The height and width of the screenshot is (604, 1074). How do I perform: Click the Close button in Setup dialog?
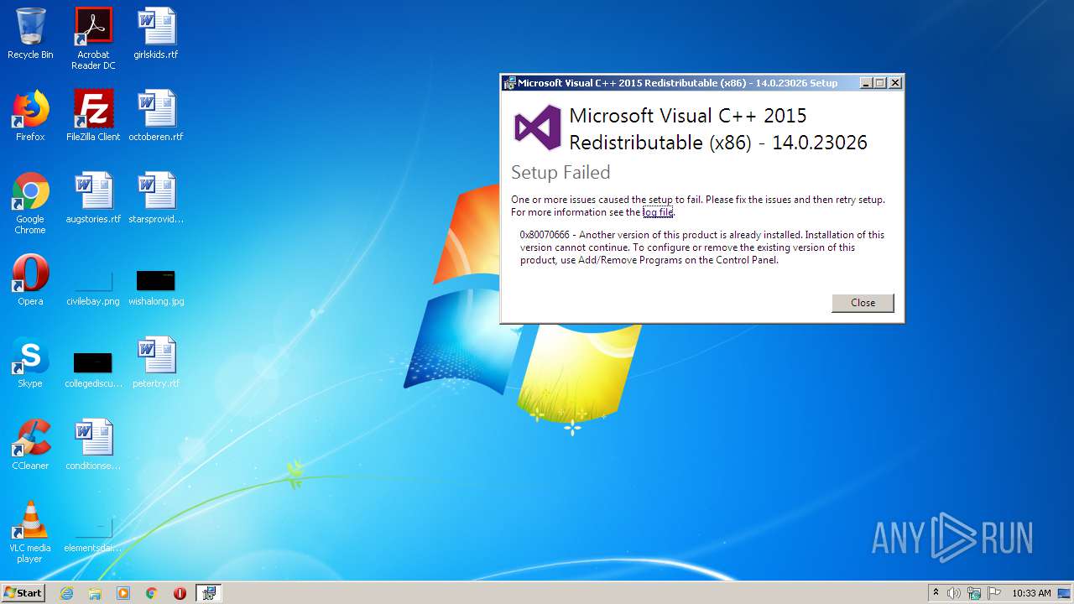(863, 303)
